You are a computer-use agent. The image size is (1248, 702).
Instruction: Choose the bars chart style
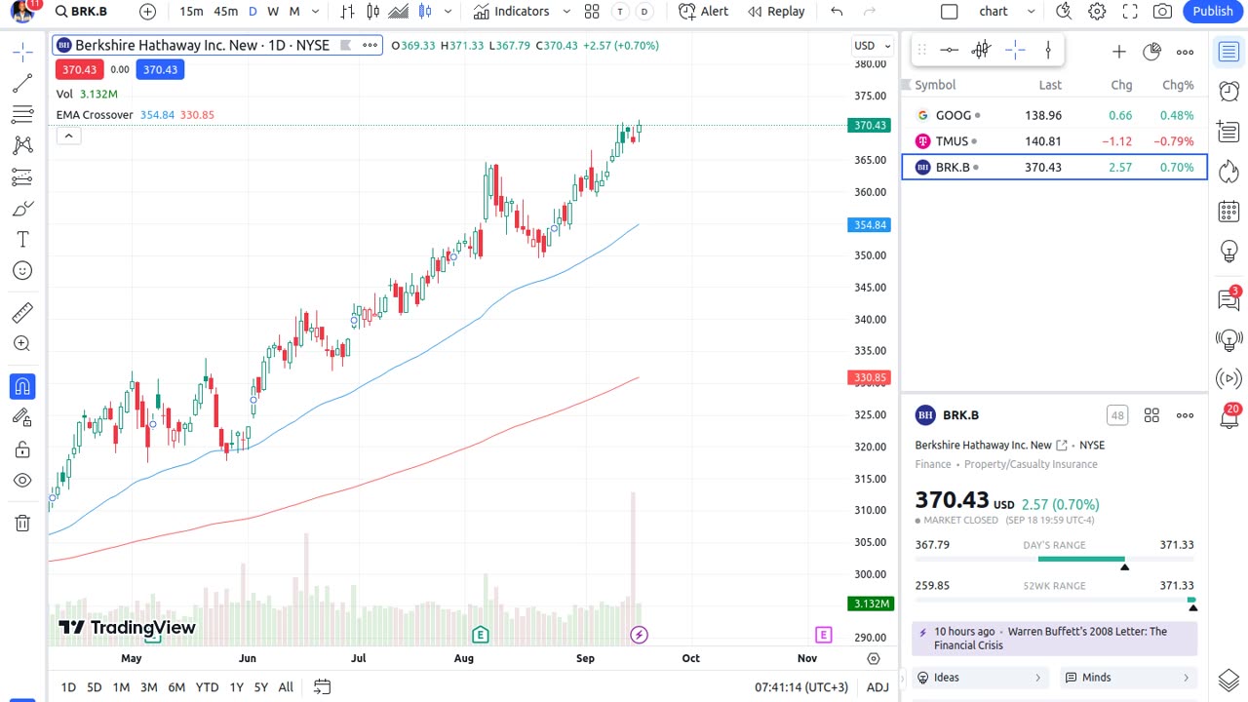click(x=348, y=12)
